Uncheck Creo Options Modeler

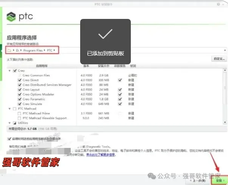click(x=20, y=94)
